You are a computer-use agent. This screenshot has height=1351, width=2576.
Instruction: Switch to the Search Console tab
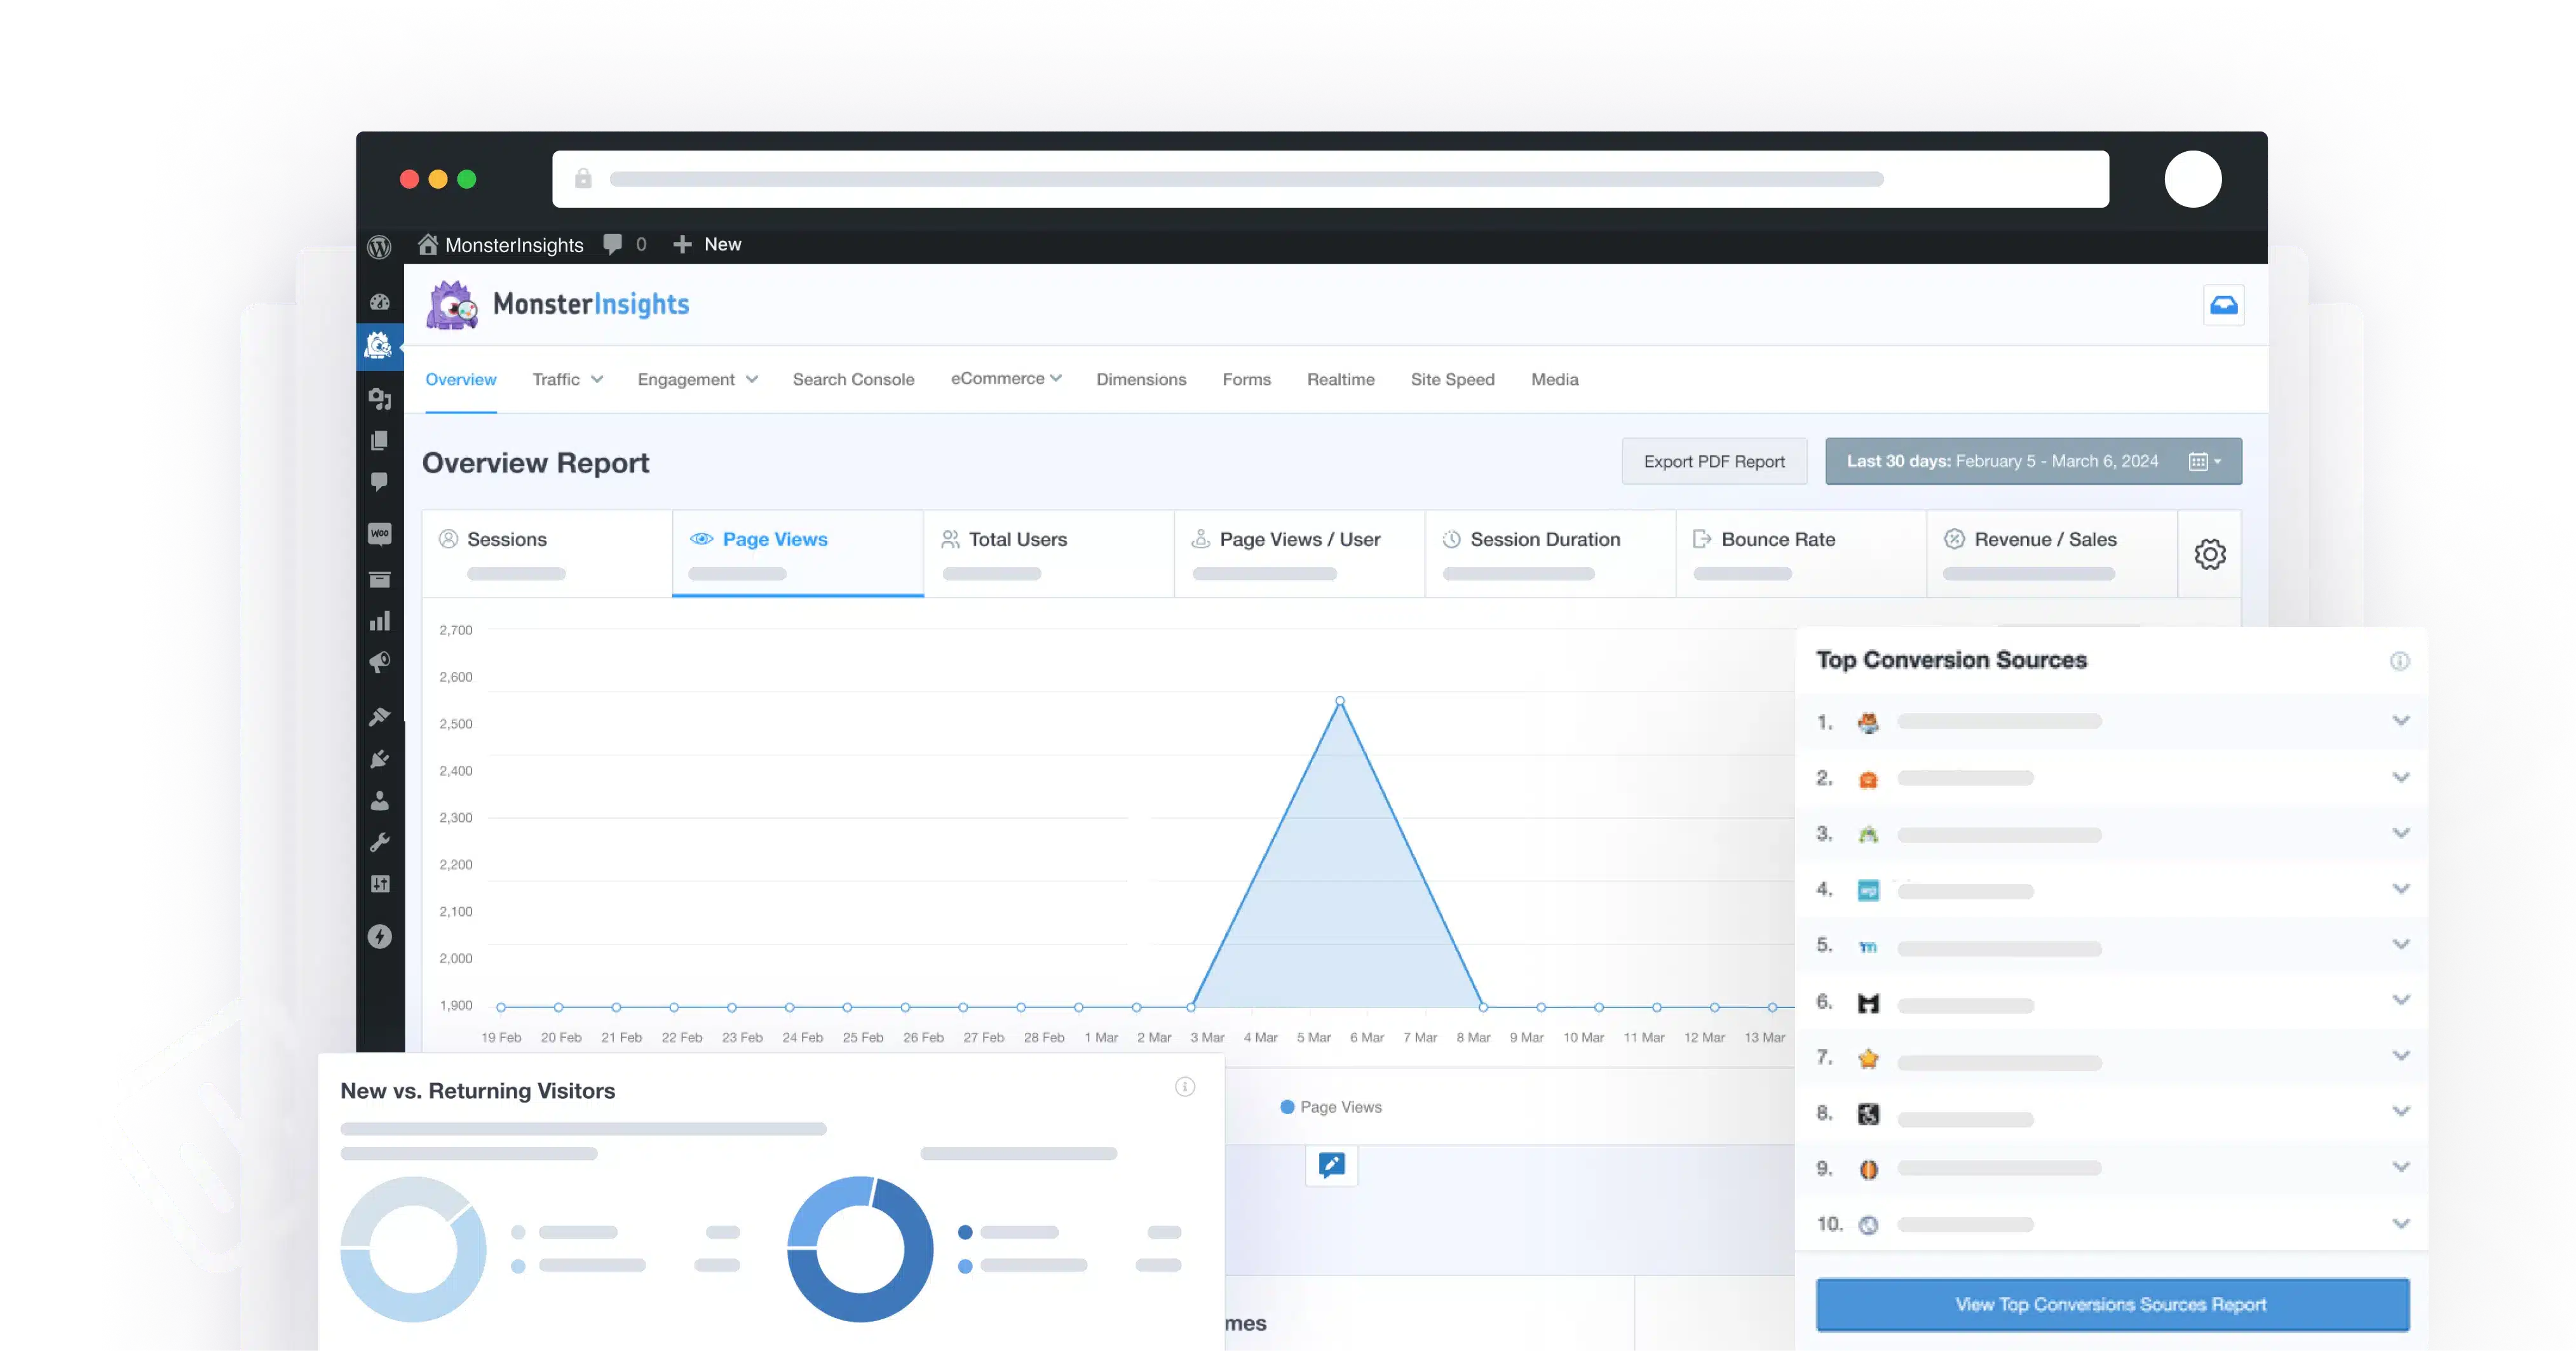(853, 380)
